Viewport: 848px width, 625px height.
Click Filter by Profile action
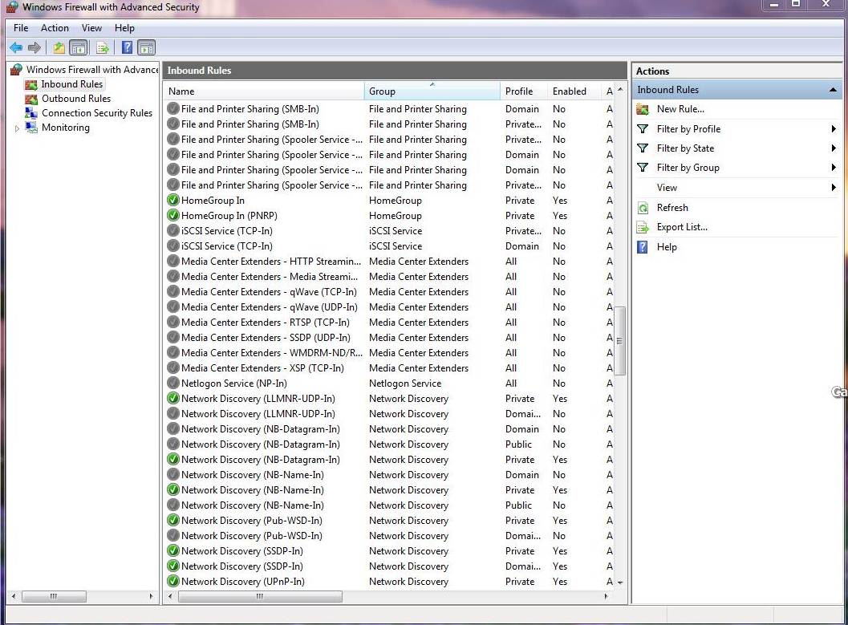[x=688, y=129]
